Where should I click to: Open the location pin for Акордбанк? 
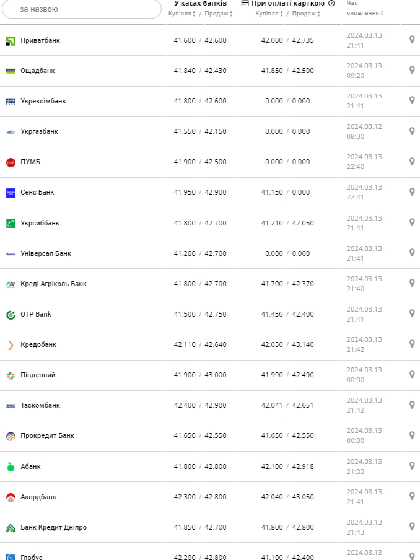click(x=412, y=496)
